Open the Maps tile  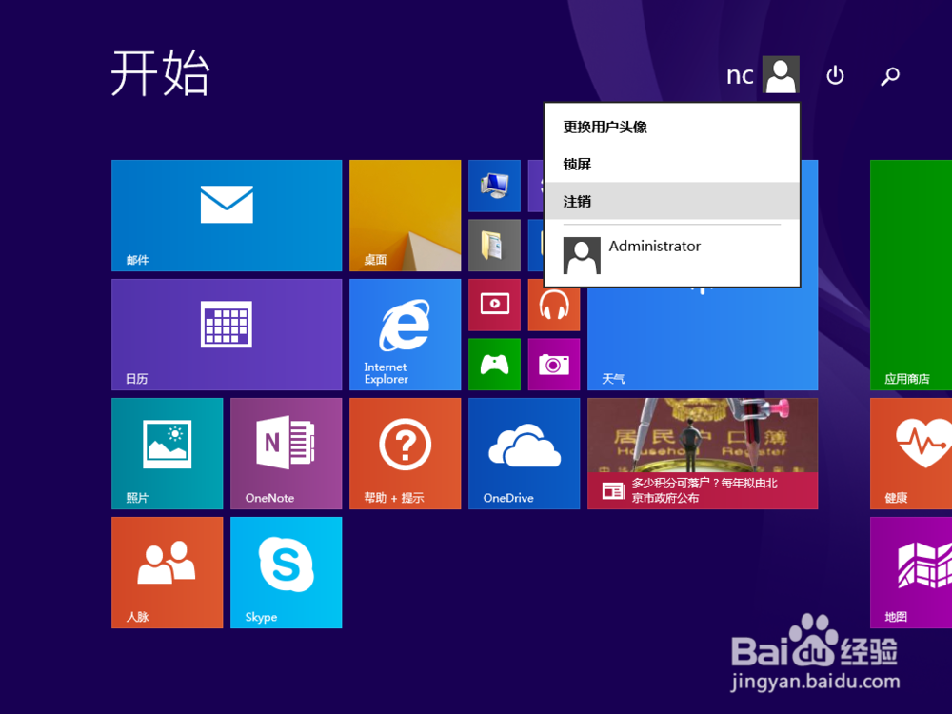(x=911, y=572)
